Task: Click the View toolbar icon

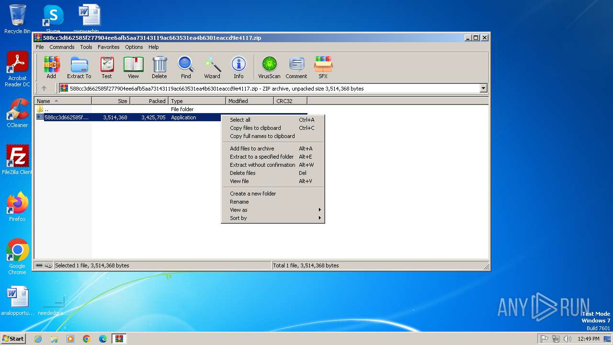Action: (x=133, y=68)
